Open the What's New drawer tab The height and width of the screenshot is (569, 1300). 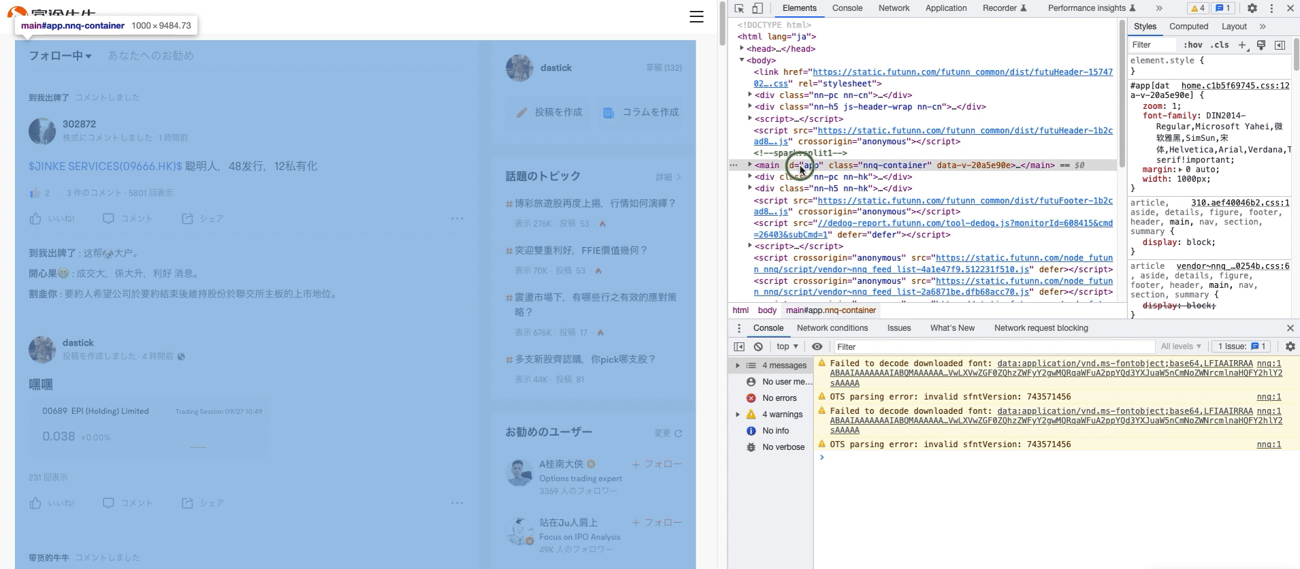coord(952,328)
